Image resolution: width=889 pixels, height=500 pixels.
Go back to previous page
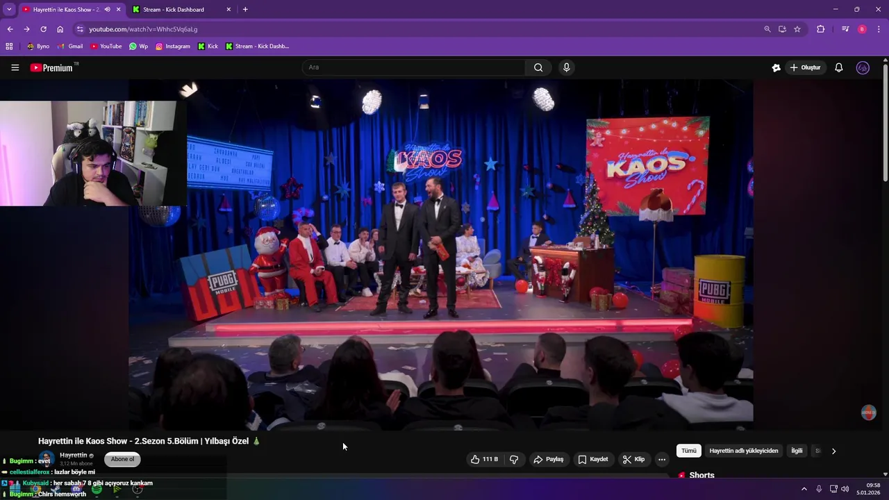10,29
